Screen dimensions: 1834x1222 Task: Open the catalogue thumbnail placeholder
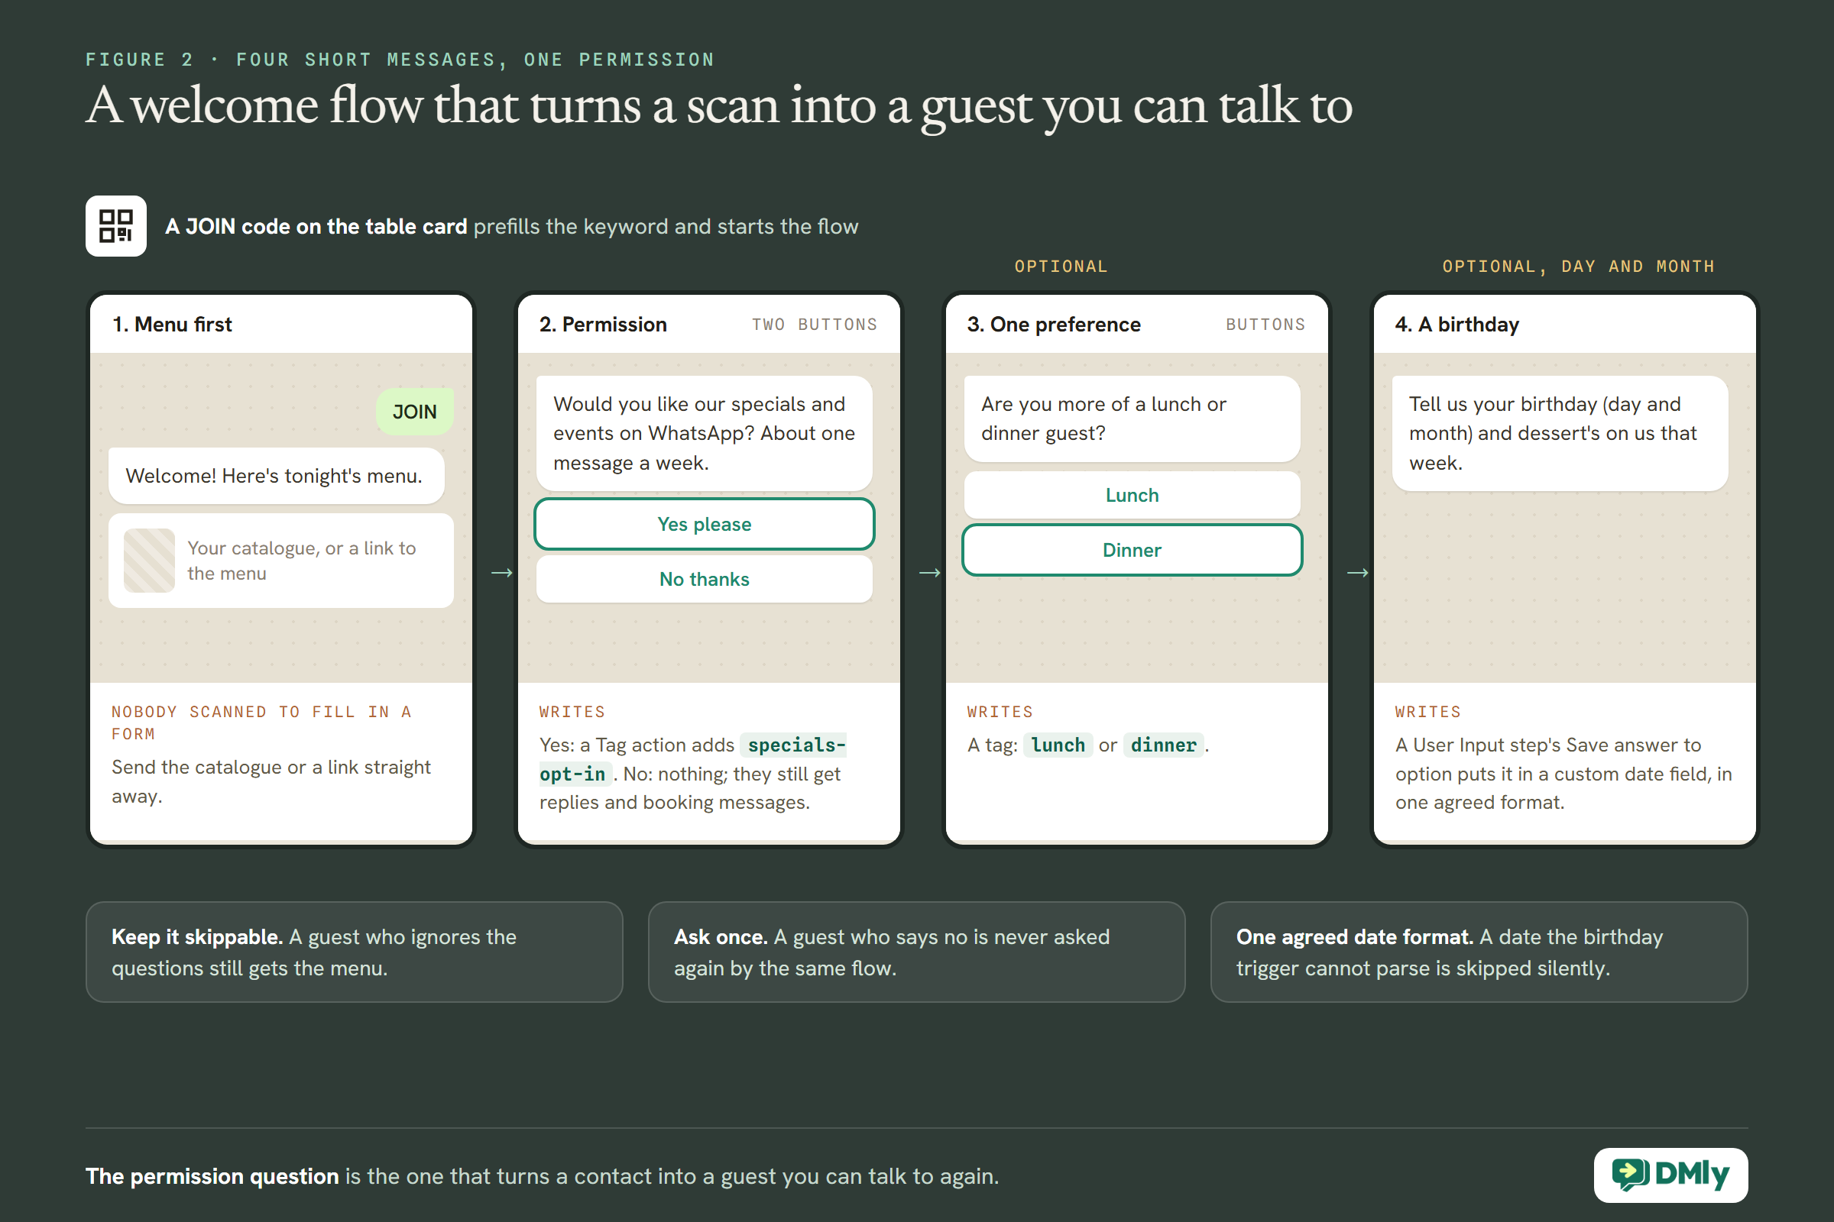coord(149,561)
